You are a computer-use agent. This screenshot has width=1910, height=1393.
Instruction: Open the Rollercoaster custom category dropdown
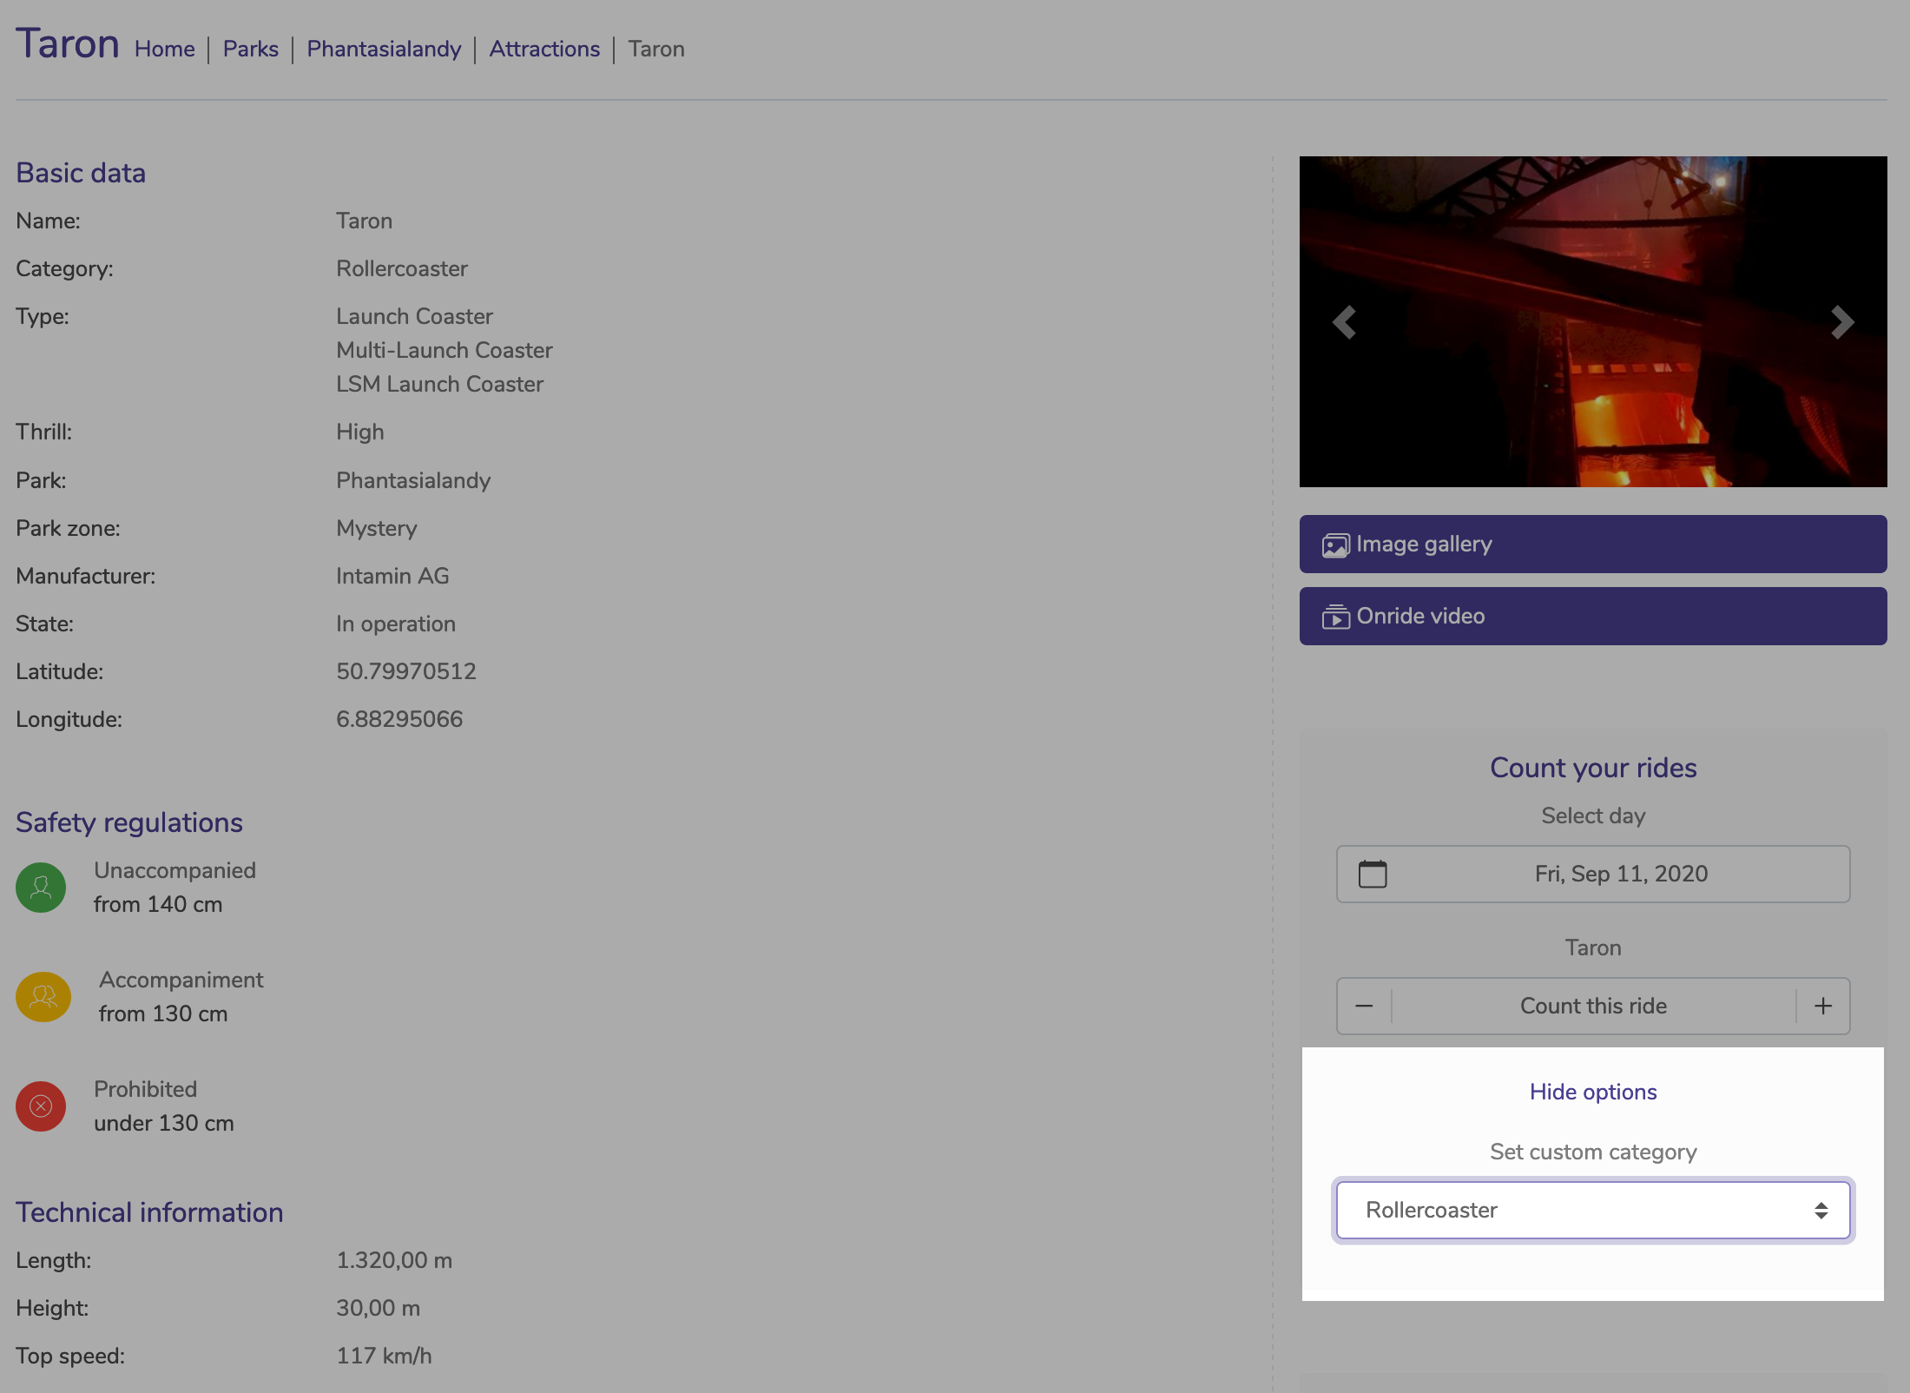pyautogui.click(x=1593, y=1210)
